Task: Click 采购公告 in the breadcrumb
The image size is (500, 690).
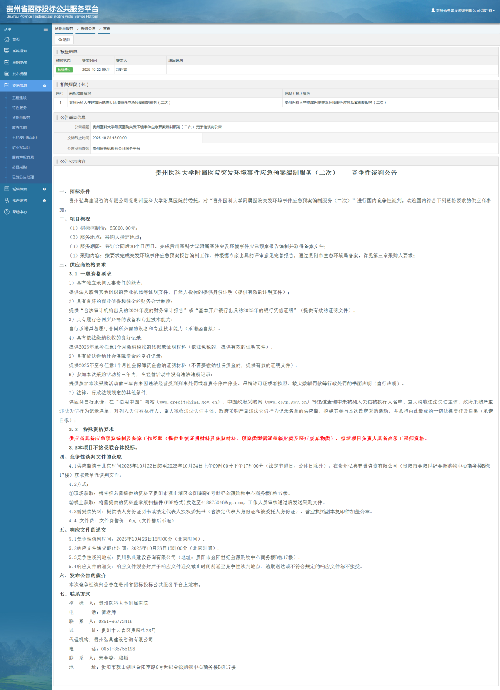Action: [88, 29]
